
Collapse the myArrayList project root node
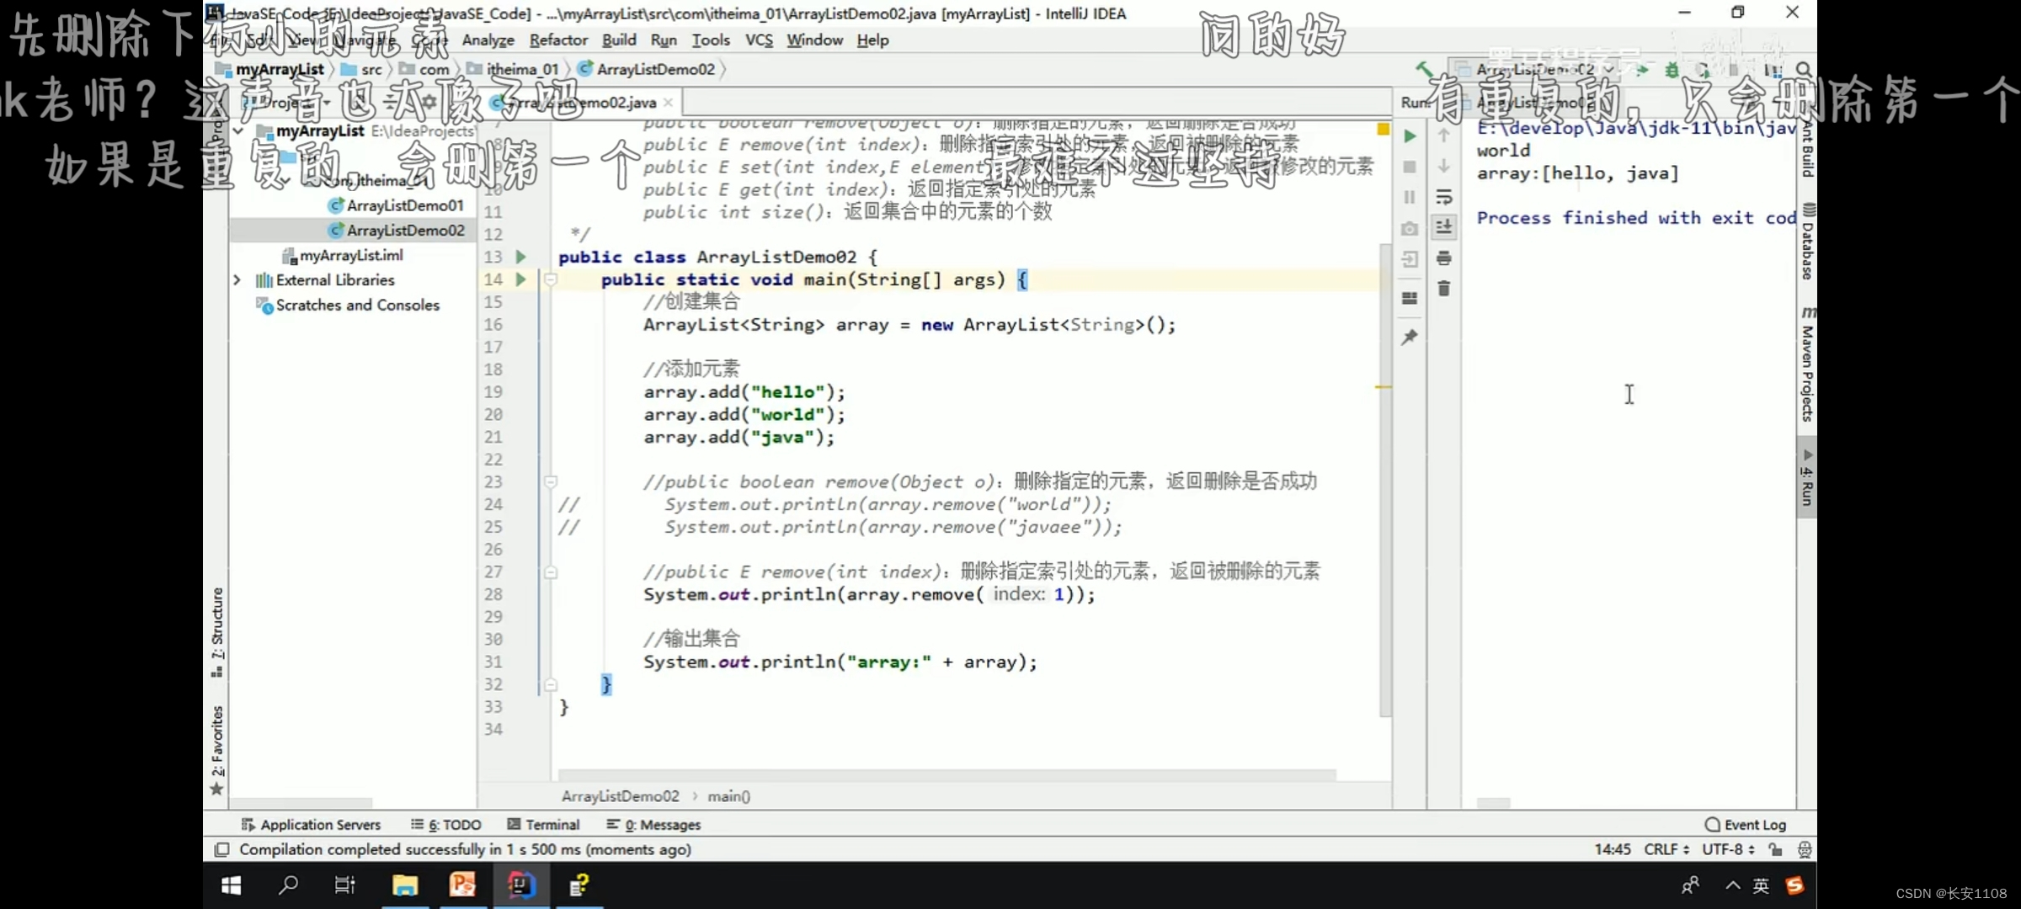(x=238, y=131)
